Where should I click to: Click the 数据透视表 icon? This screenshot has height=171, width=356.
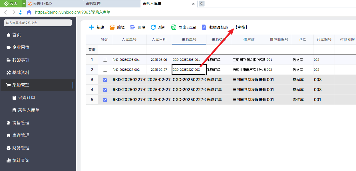tap(204, 27)
